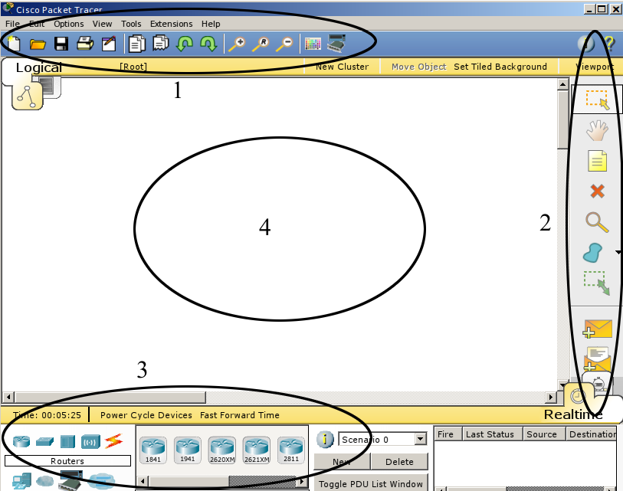Open the Scenario 0 dropdown

tap(421, 440)
